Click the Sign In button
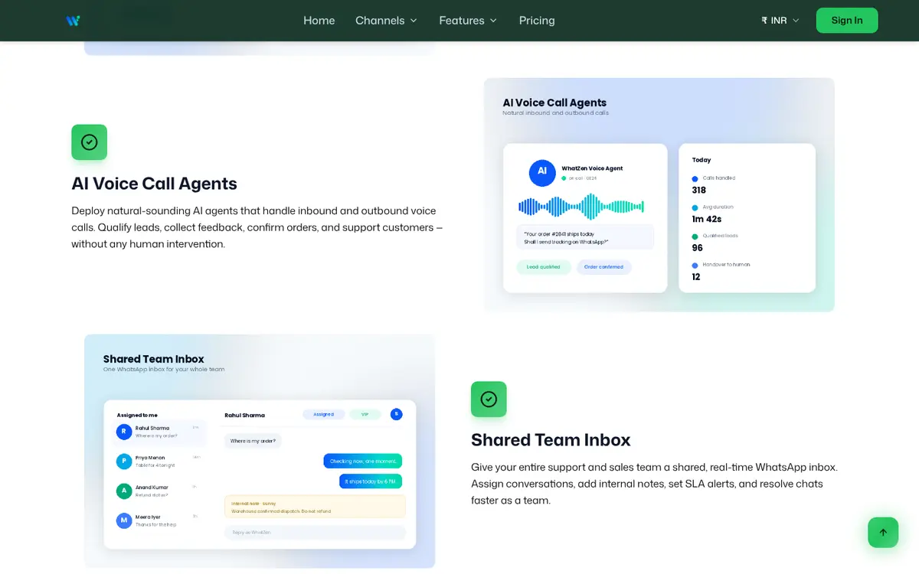The width and height of the screenshot is (919, 574). [x=847, y=21]
